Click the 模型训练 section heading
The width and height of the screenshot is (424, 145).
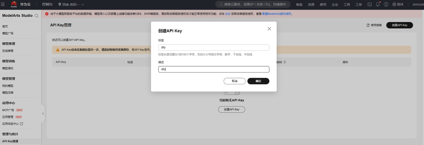(9, 61)
